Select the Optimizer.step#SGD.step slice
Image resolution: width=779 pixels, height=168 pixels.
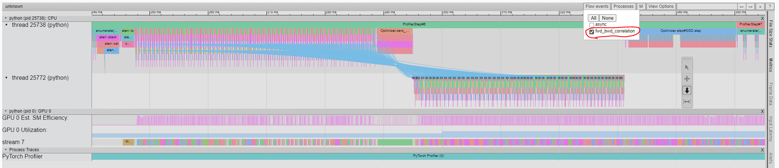[681, 31]
